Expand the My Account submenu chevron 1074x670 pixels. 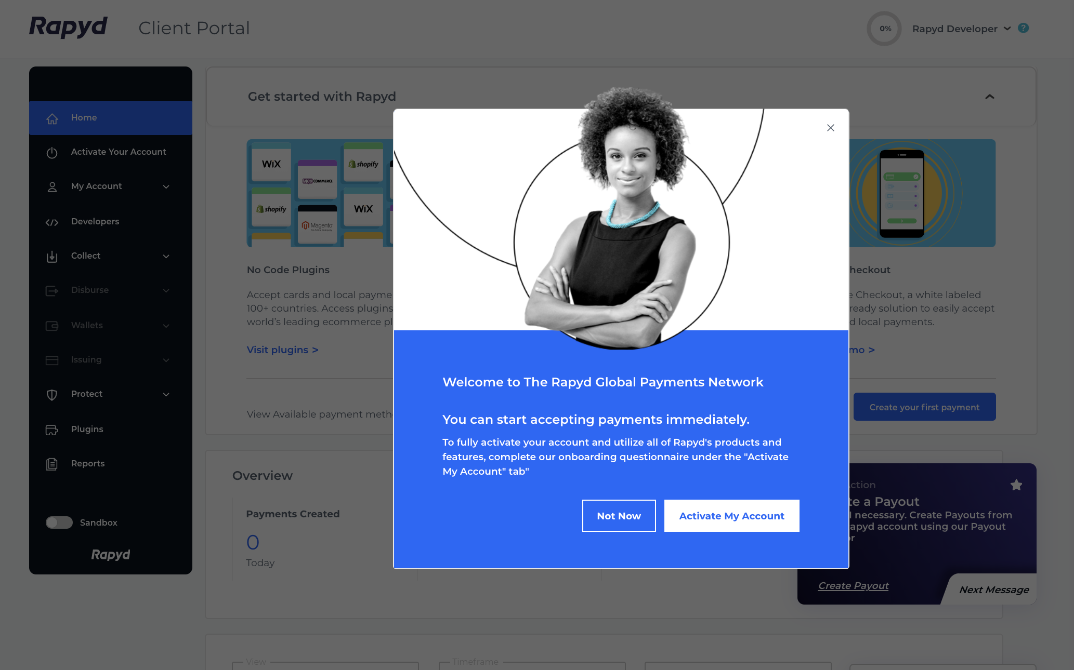[166, 187]
